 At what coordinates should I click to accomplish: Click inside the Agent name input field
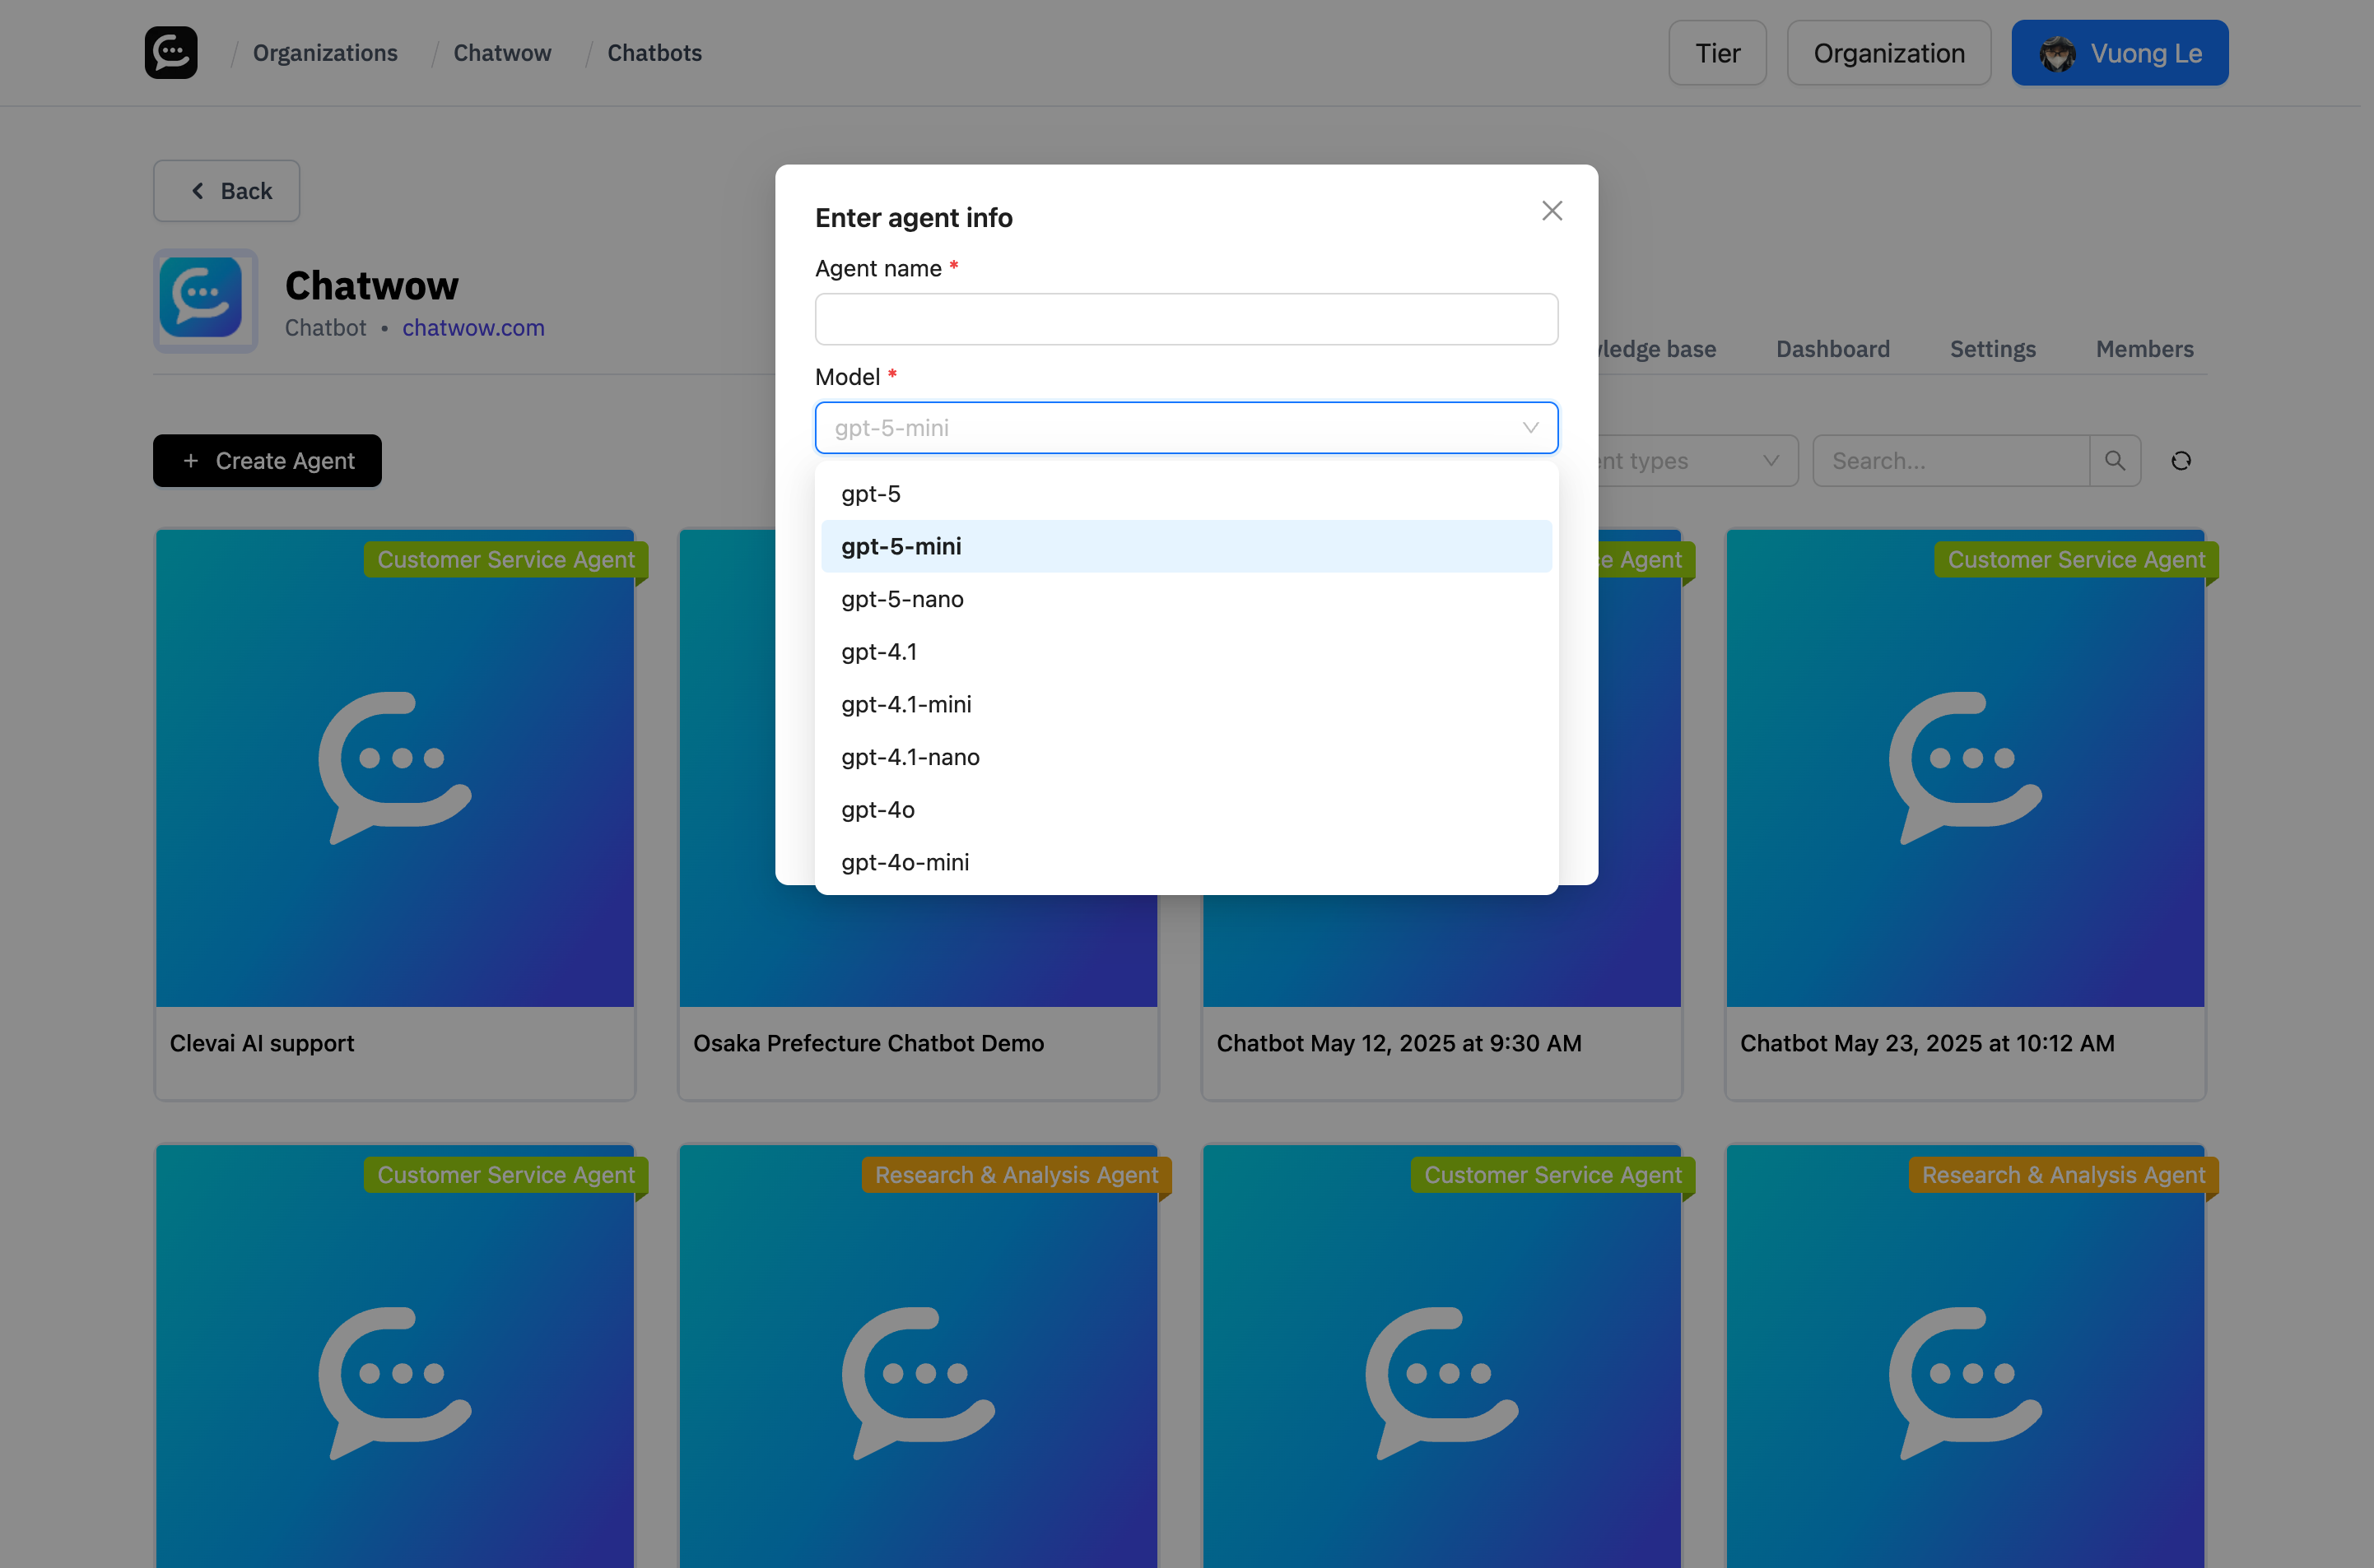pos(1185,319)
